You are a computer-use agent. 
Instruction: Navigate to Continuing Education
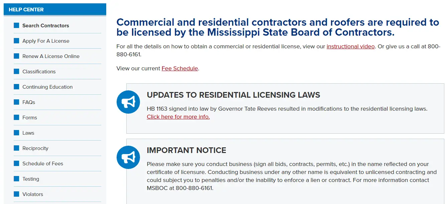(47, 87)
